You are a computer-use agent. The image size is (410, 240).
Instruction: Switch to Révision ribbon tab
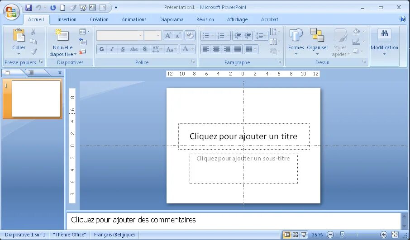205,19
